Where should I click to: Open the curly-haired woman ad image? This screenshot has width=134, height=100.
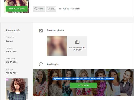(x=17, y=89)
